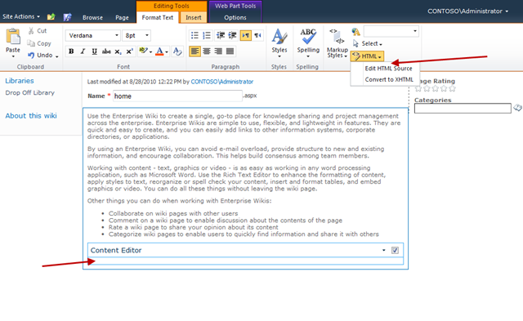
Task: Align text center in the Paragraph group
Action: [207, 51]
